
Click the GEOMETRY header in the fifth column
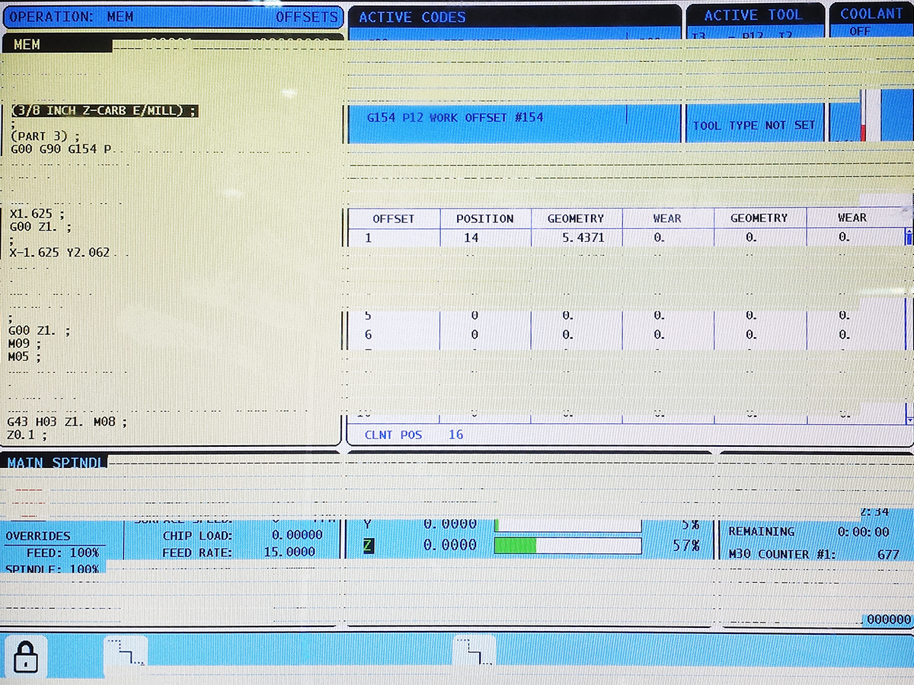point(759,218)
